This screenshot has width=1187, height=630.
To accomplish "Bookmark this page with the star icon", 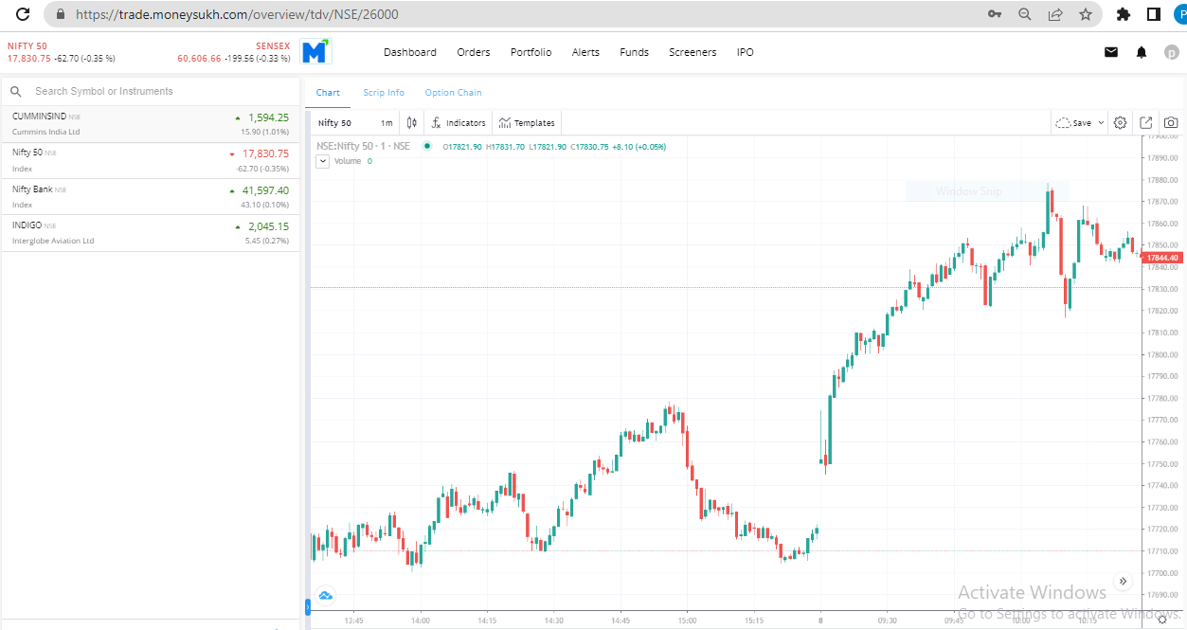I will pyautogui.click(x=1086, y=14).
